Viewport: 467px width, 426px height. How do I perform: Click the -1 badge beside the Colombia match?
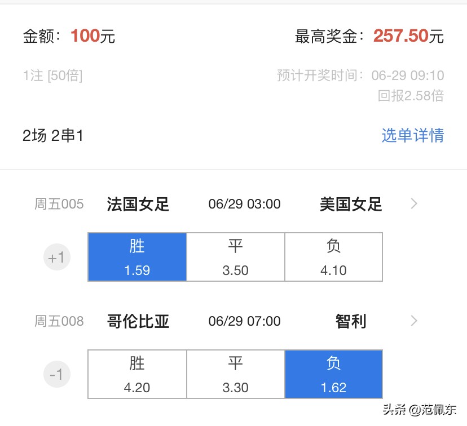[56, 374]
